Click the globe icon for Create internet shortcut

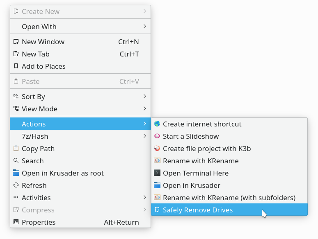(157, 124)
